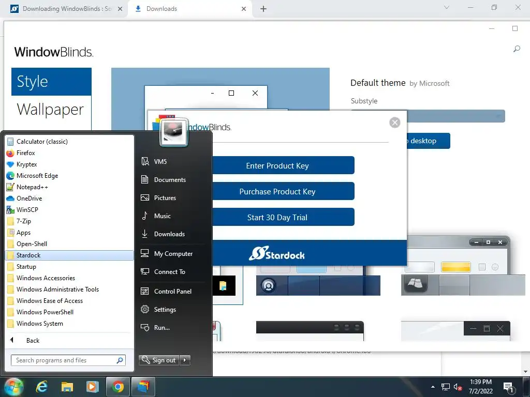Click the user account picture

(174, 132)
